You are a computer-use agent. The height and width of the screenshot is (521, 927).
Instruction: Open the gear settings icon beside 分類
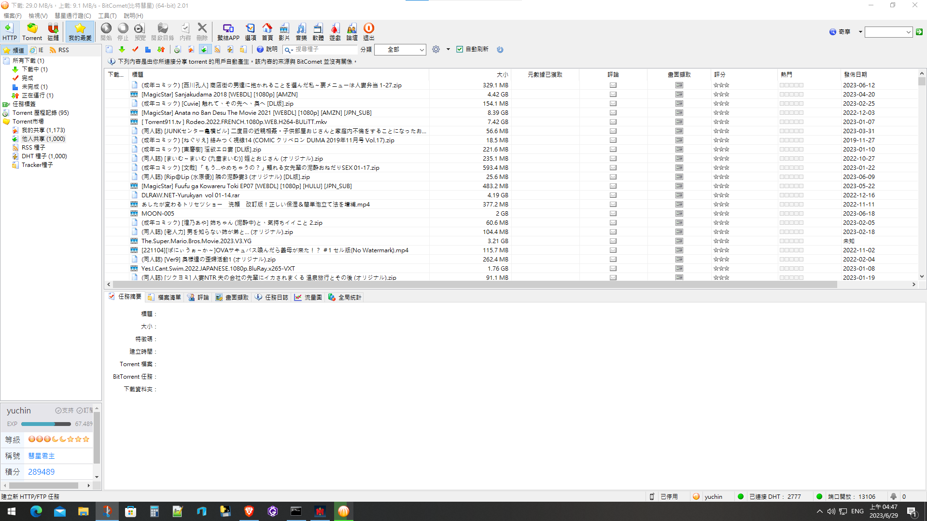pyautogui.click(x=436, y=49)
